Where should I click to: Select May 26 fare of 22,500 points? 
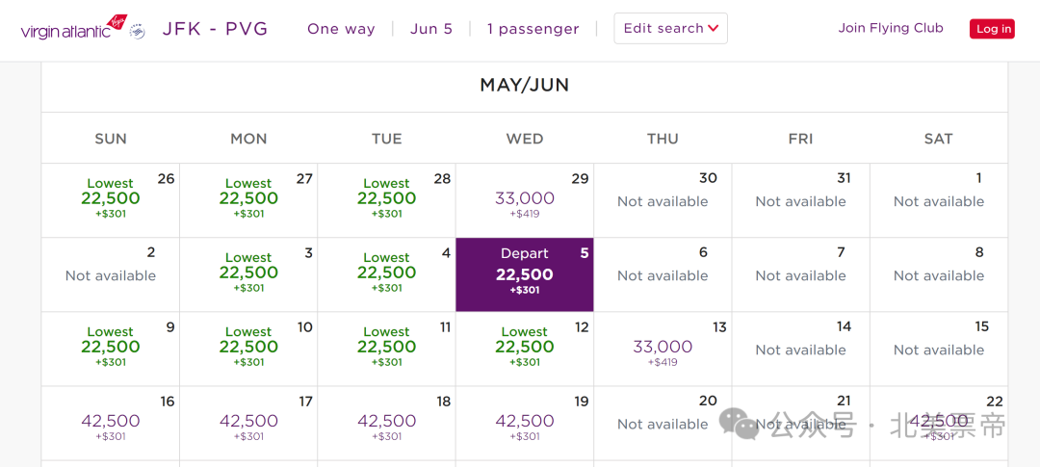tap(111, 200)
